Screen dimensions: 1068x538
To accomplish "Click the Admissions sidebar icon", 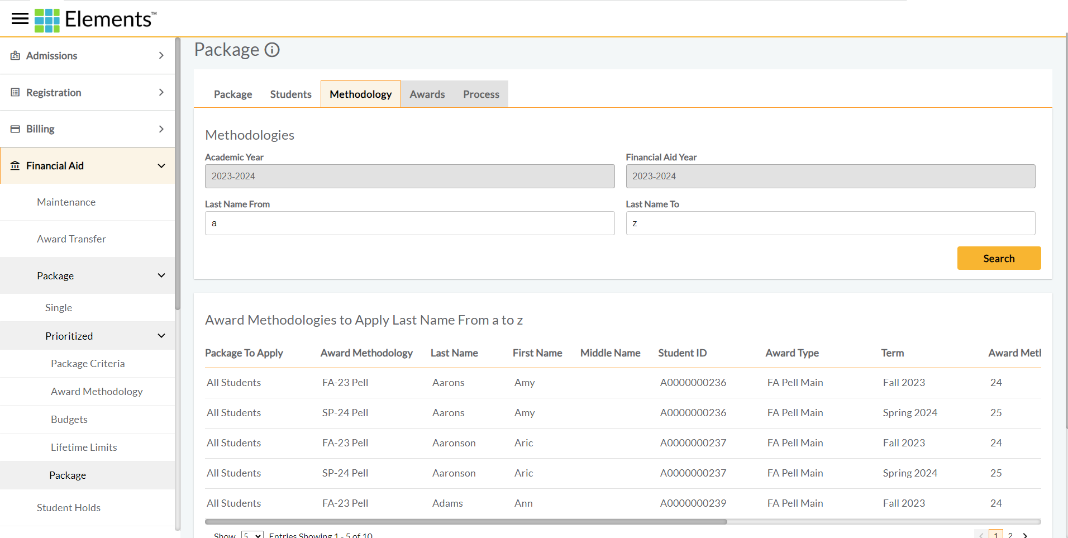I will click(x=15, y=55).
